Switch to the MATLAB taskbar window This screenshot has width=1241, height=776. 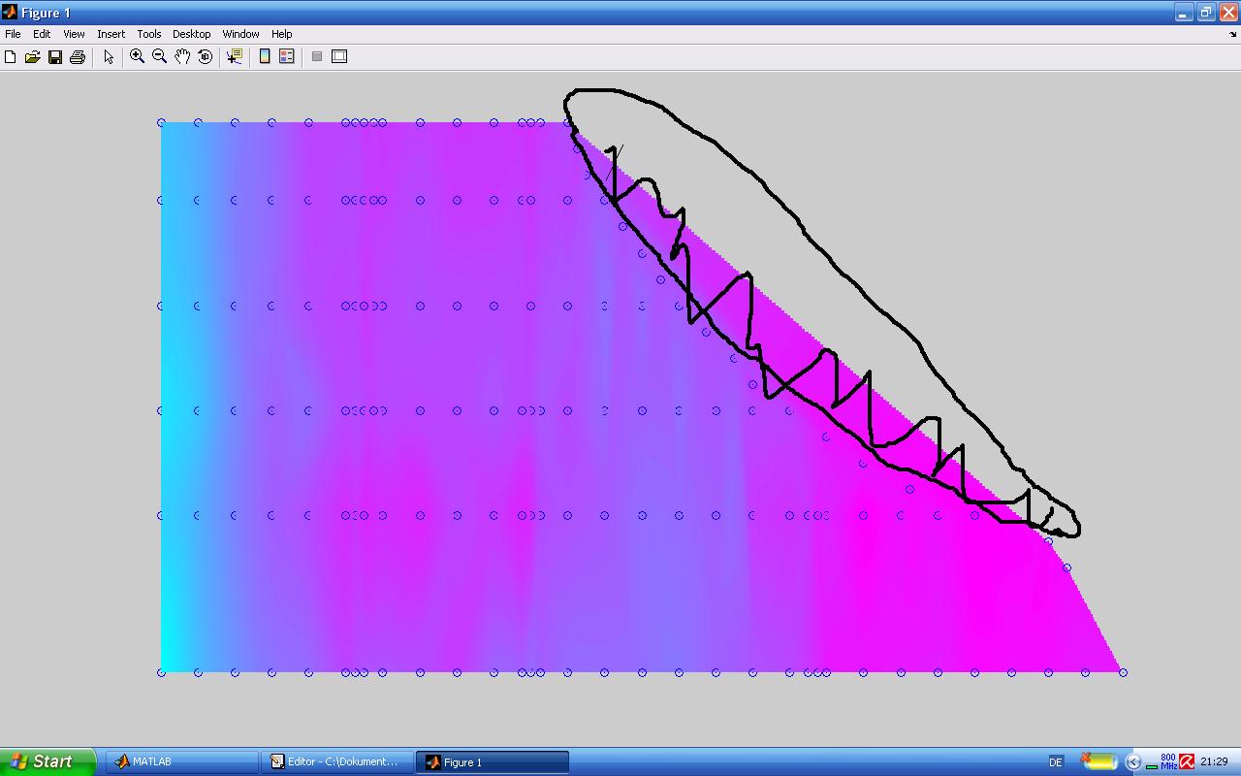tap(180, 761)
